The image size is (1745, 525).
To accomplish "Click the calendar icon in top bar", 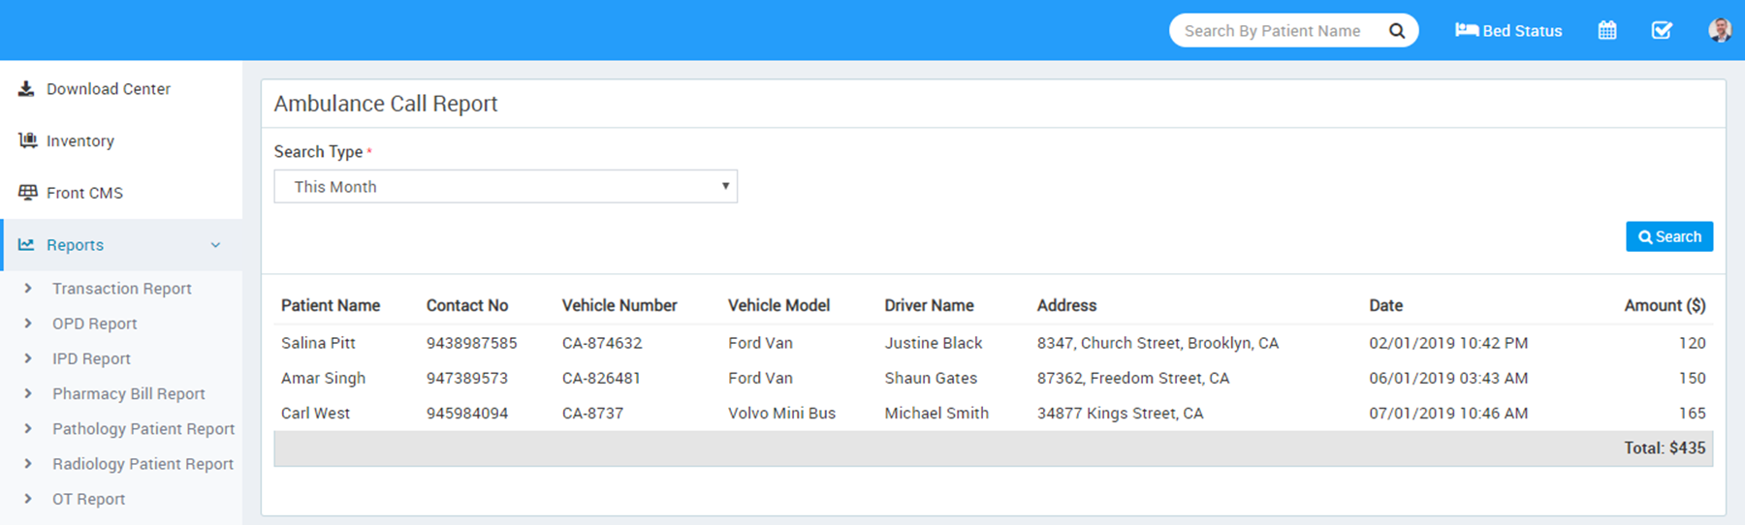I will click(1606, 31).
